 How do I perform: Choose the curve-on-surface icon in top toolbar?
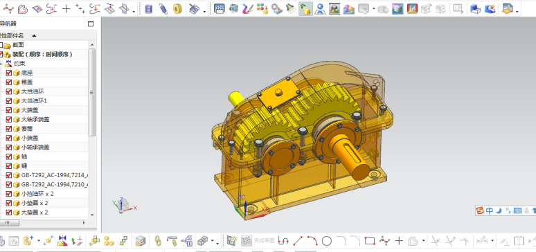coord(37,8)
